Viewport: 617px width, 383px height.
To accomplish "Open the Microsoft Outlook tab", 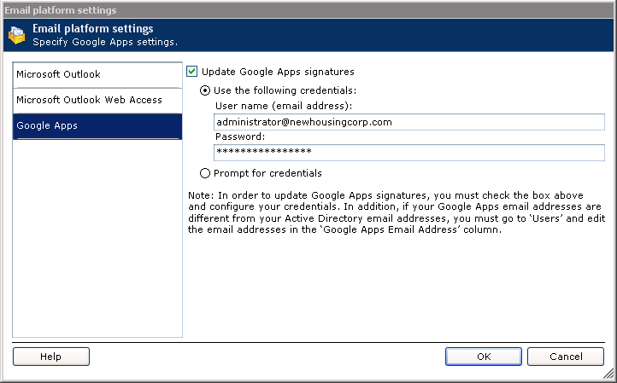I will [x=97, y=74].
